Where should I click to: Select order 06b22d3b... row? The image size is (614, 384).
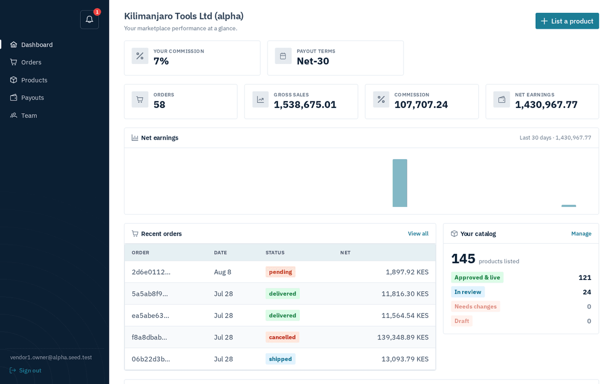point(280,359)
